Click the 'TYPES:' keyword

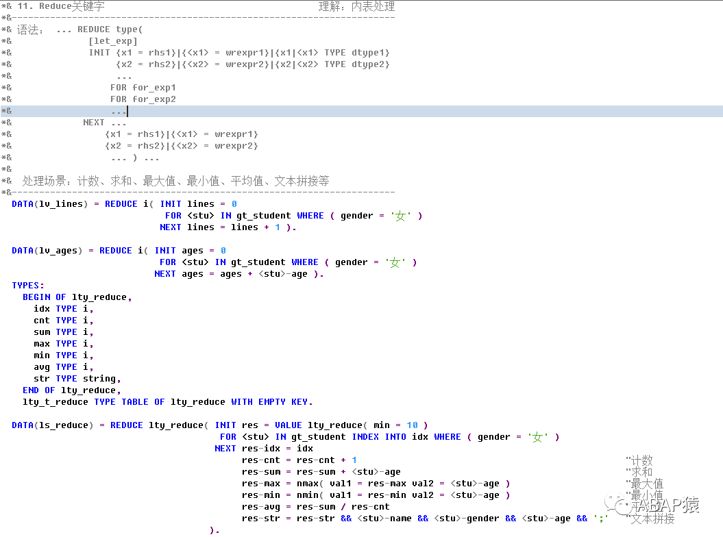tap(28, 286)
